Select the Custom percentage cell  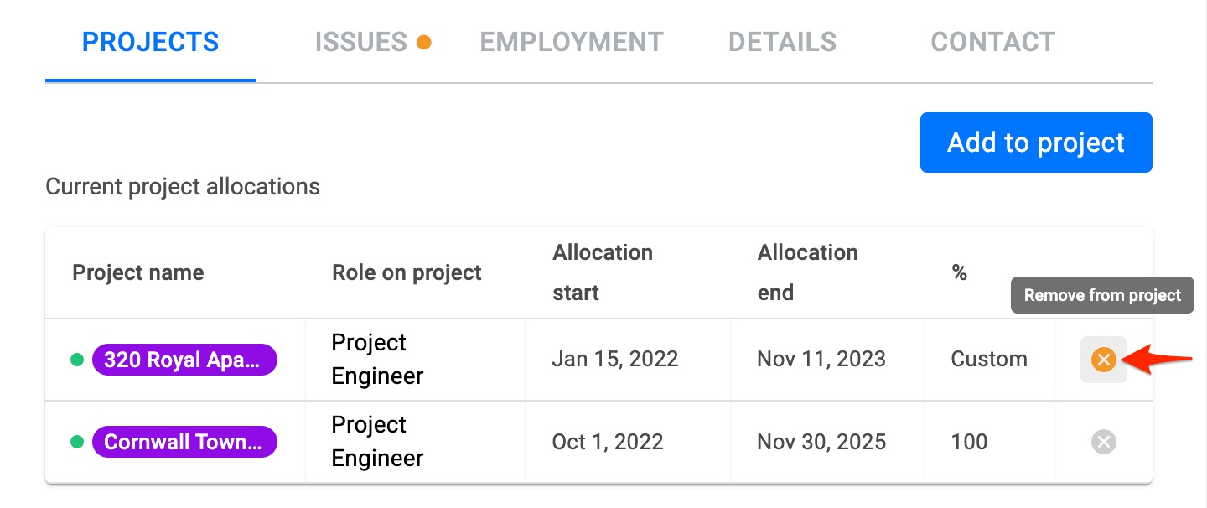pos(989,360)
